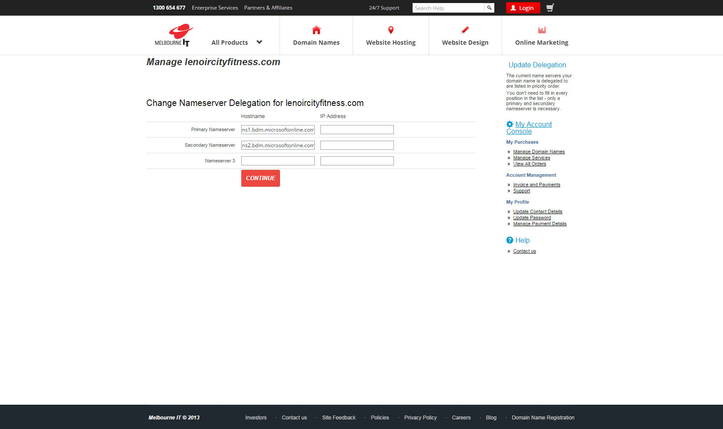
Task: Click the Melbourne IT © 2013 text
Action: (x=174, y=418)
